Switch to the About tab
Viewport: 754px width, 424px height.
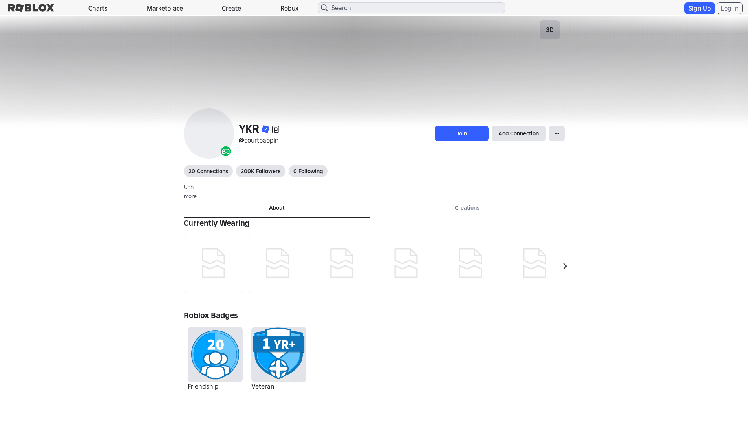[276, 208]
